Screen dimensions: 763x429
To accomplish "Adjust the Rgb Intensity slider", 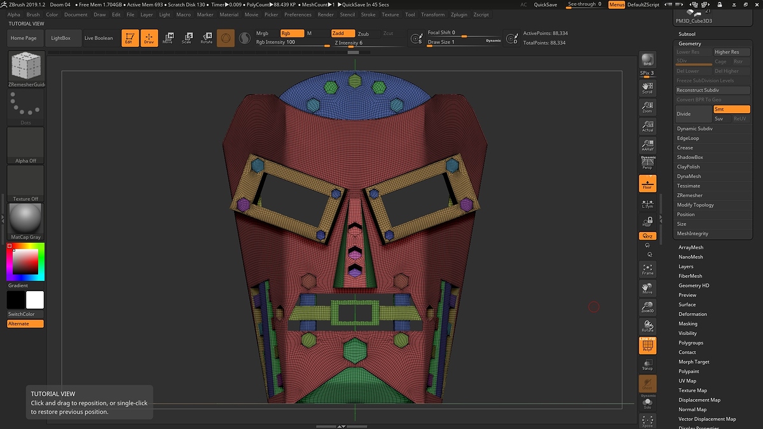I will tap(292, 43).
